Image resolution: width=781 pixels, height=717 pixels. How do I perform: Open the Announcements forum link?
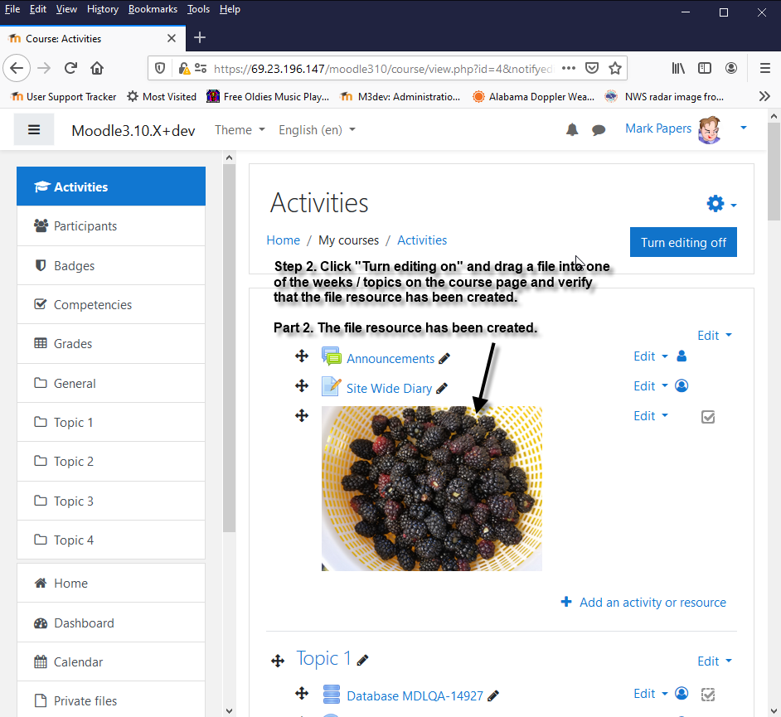point(390,358)
